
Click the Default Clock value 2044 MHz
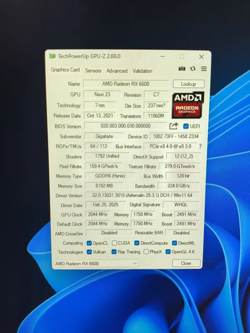pyautogui.click(x=98, y=224)
